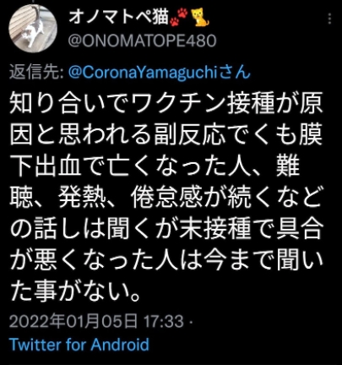
Task: Select the tweet line starting が悪くなった人
Action: [166, 260]
